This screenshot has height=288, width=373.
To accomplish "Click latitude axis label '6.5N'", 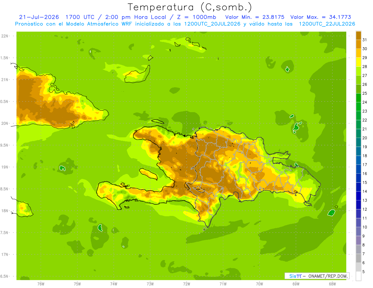I will (x=4, y=276).
